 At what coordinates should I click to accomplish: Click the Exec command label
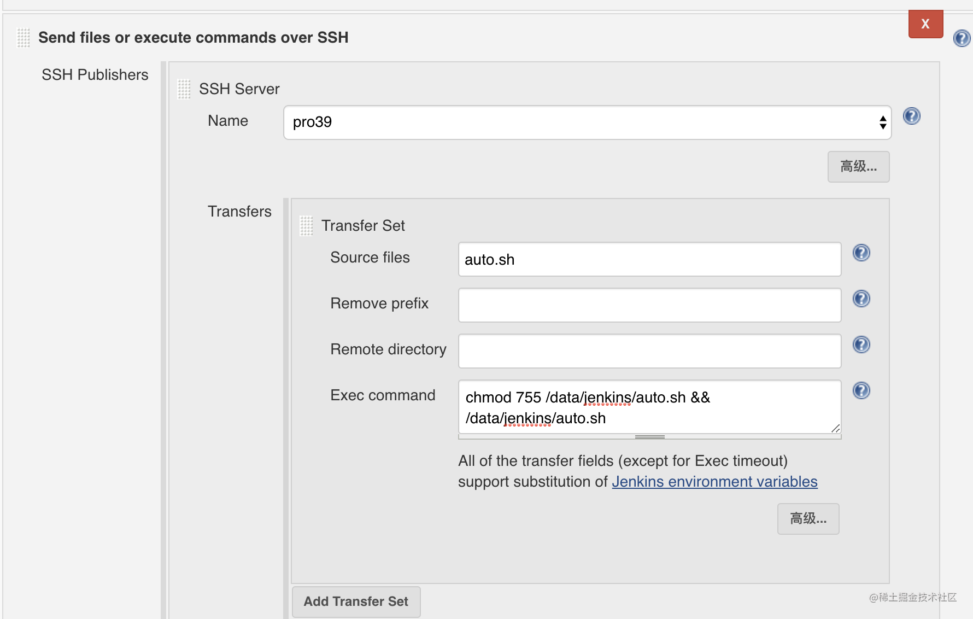(383, 395)
